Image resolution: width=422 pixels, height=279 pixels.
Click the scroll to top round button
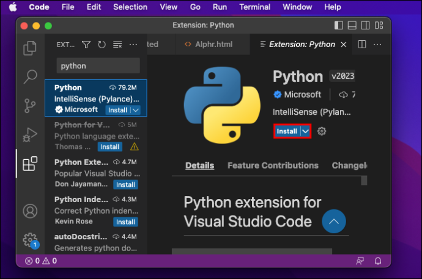click(x=334, y=221)
